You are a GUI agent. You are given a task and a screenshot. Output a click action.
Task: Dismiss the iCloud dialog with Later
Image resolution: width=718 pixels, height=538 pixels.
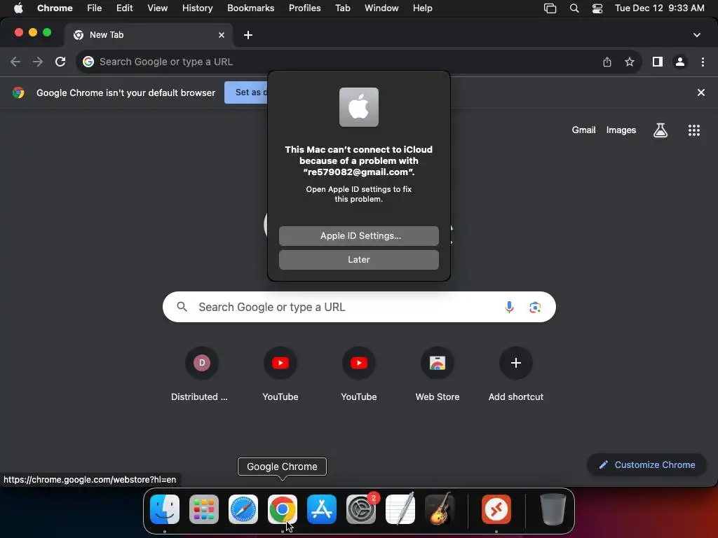click(x=359, y=260)
